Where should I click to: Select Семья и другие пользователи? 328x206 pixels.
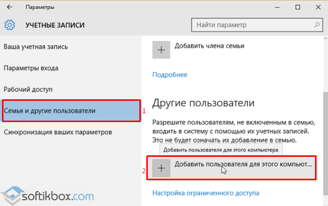click(49, 110)
